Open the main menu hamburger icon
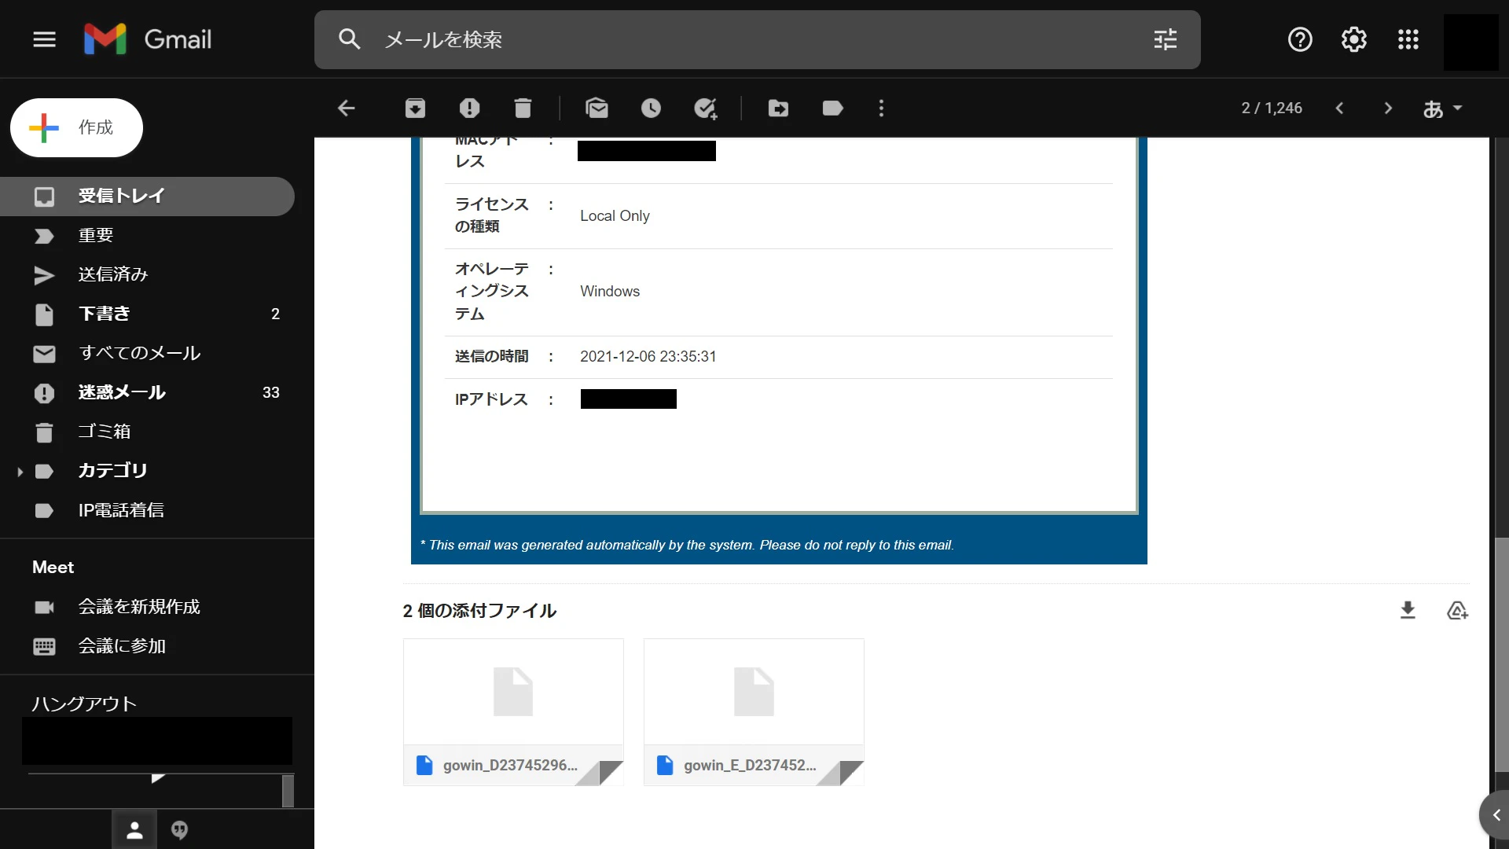The width and height of the screenshot is (1509, 849). 45,39
